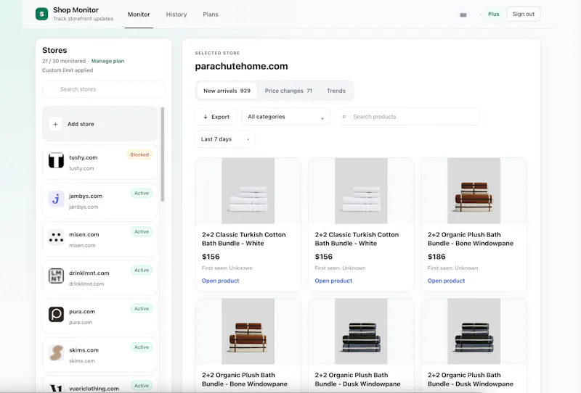Click the Blocked status badge on tushy.com
Screen dimensions: 581x393
tap(139, 154)
